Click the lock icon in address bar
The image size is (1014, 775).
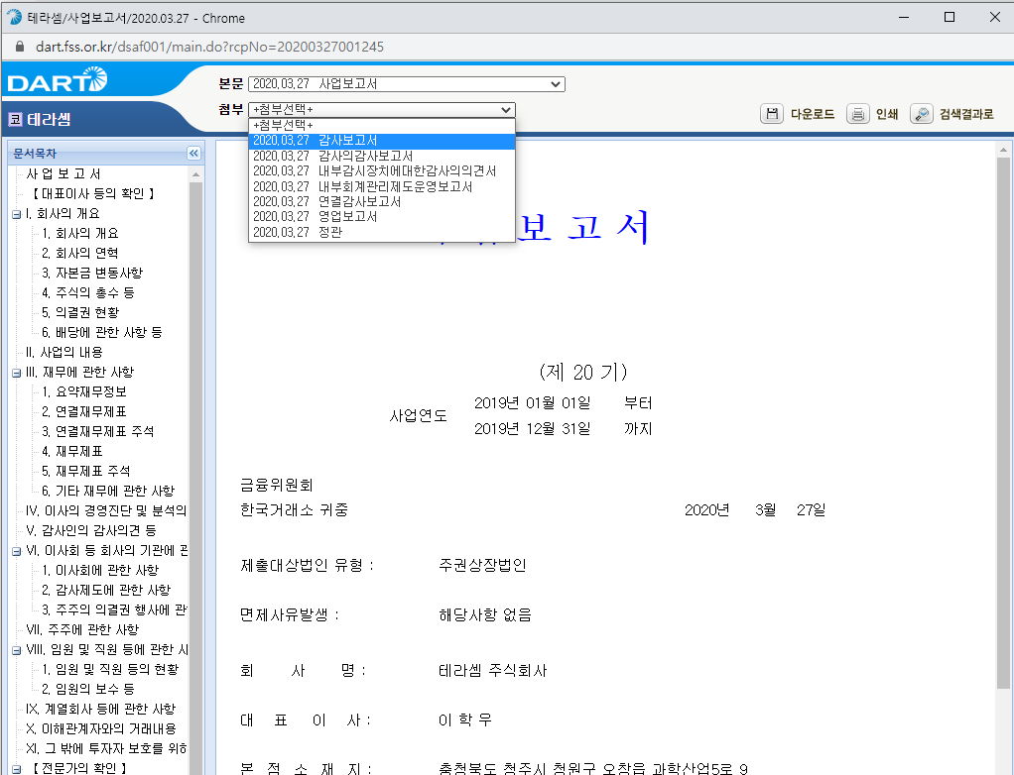[x=20, y=47]
